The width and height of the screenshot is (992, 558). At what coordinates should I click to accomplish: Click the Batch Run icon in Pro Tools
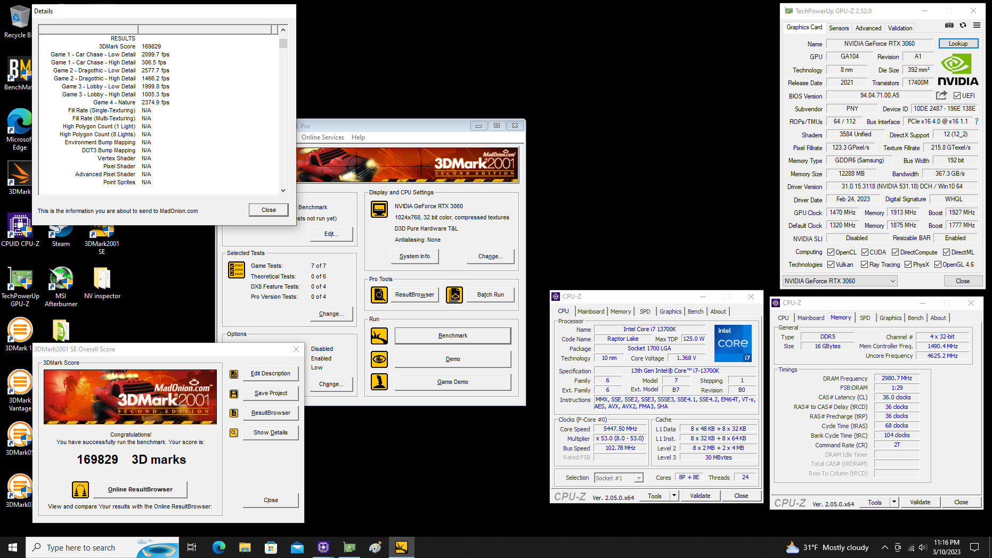click(454, 294)
